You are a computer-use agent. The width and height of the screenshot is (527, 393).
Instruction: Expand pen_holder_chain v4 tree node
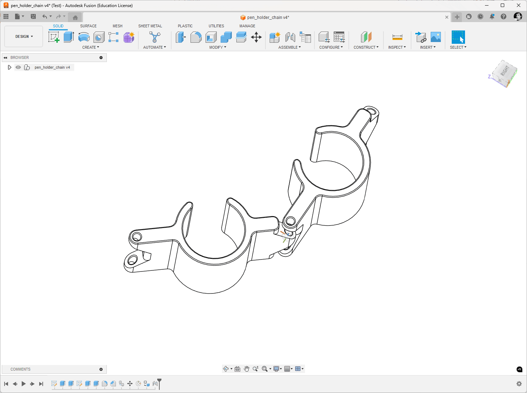pyautogui.click(x=9, y=67)
